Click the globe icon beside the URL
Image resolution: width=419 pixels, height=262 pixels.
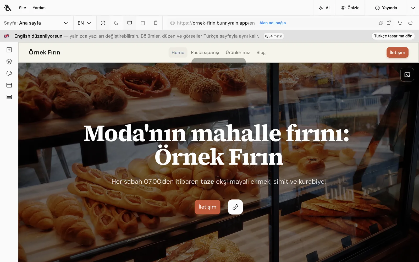coord(173,23)
